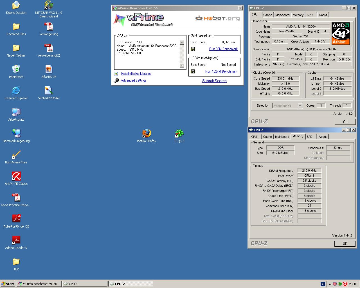The width and height of the screenshot is (360, 288).
Task: Click the CAS# Latency 2.5 clocks value
Action: click(x=309, y=181)
